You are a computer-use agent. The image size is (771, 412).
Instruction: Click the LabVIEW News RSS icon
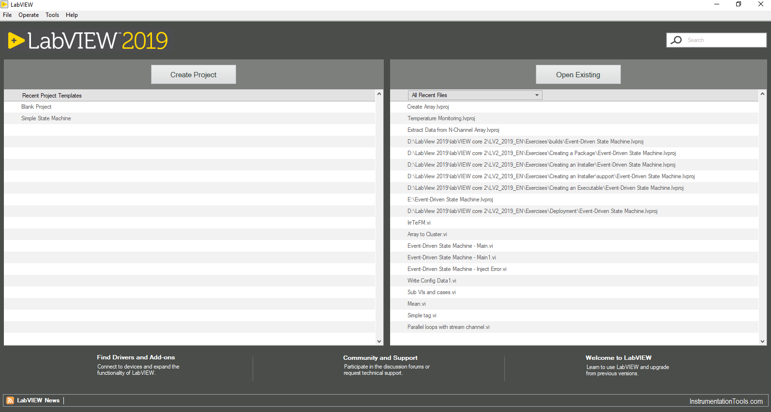click(x=10, y=400)
